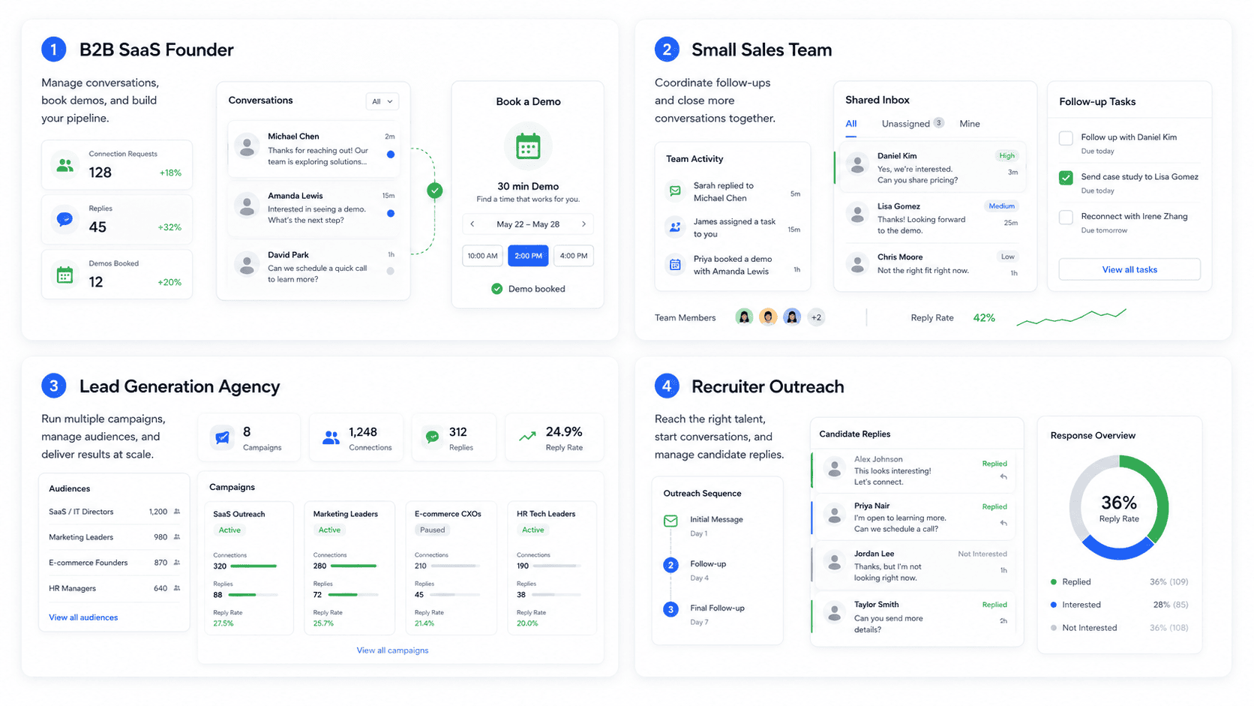Click the Not Interested label on Jordan Lee

(982, 554)
